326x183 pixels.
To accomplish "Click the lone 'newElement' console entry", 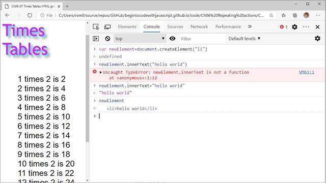I will click(112, 101).
